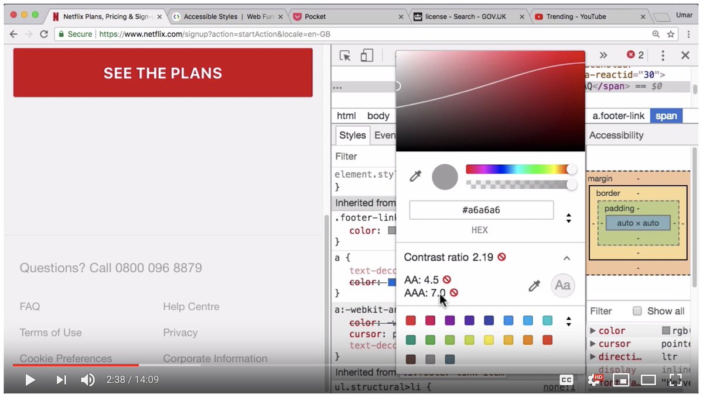Screen dimensions: 703x398
Task: Select the span breadcrumb
Action: (x=666, y=116)
